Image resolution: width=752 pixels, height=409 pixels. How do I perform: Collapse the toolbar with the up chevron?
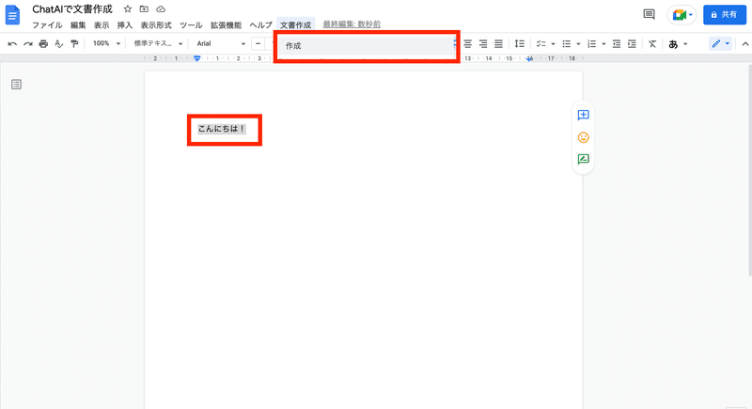pos(744,44)
